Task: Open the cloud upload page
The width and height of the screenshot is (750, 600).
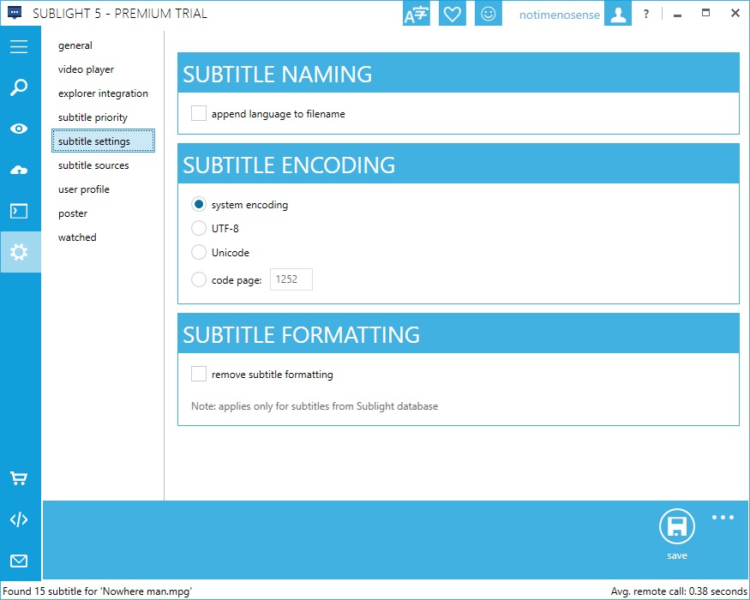Action: coord(19,170)
